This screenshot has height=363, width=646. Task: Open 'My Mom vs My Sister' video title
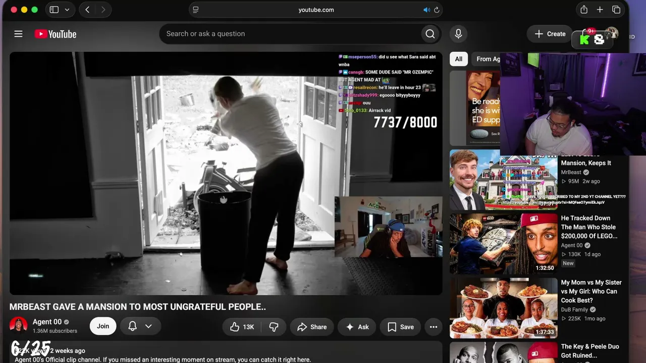(591, 291)
